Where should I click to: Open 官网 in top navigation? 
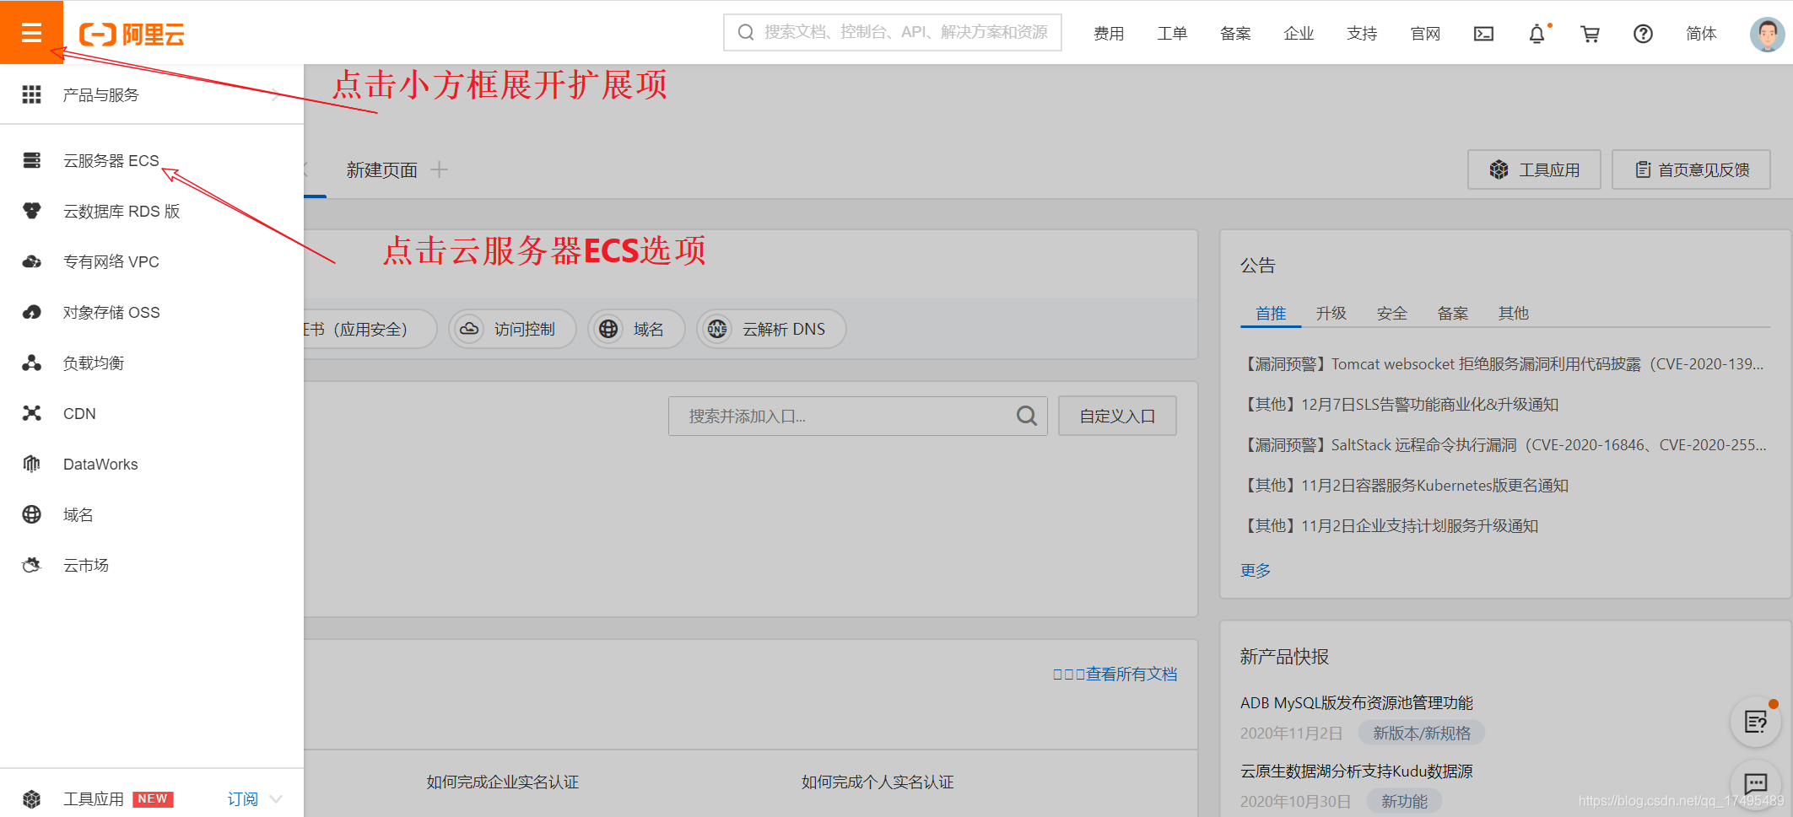pyautogui.click(x=1425, y=34)
